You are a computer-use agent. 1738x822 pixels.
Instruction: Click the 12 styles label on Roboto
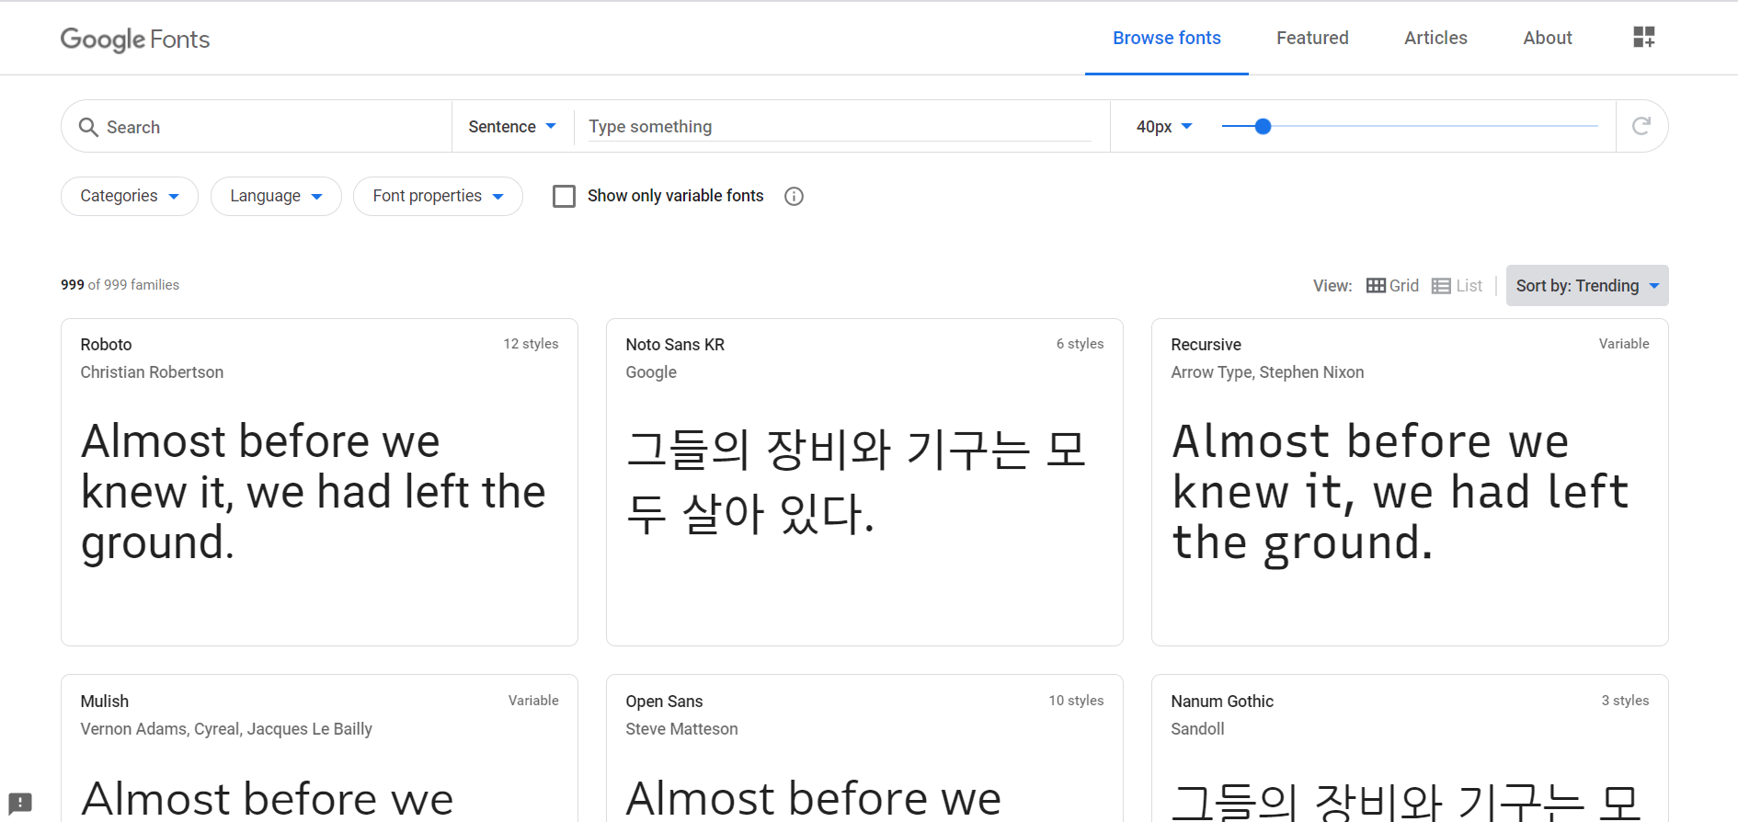coord(531,344)
